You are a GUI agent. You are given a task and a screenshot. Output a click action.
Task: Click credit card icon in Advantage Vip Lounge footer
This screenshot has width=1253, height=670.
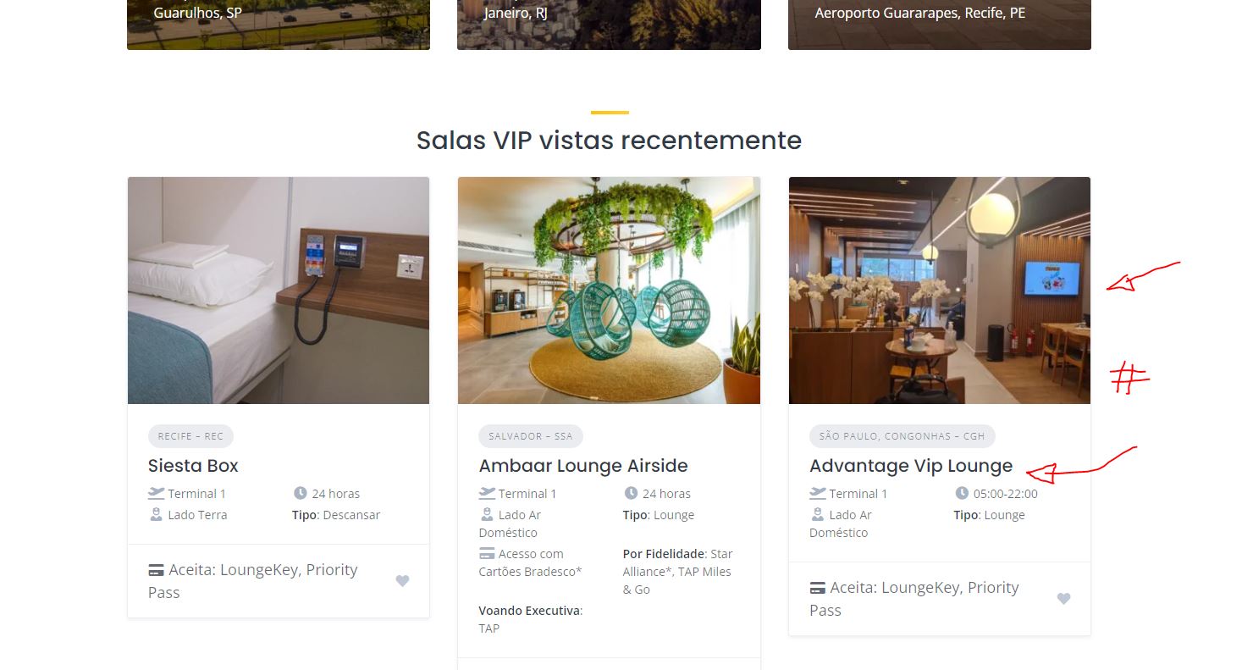[x=818, y=588]
